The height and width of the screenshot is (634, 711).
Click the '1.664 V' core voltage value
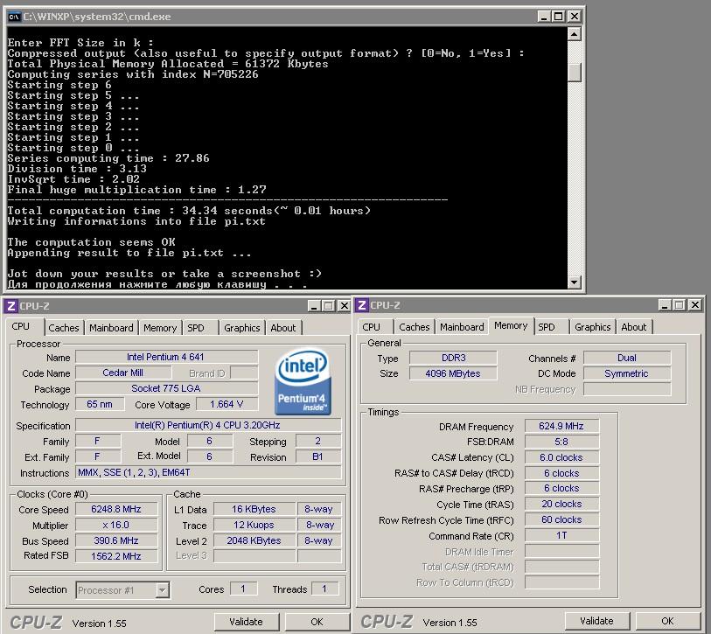(227, 404)
